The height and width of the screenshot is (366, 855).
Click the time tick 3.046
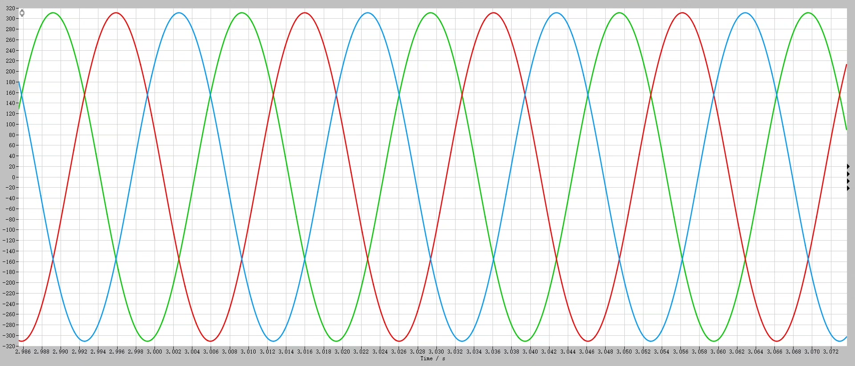[x=587, y=351]
